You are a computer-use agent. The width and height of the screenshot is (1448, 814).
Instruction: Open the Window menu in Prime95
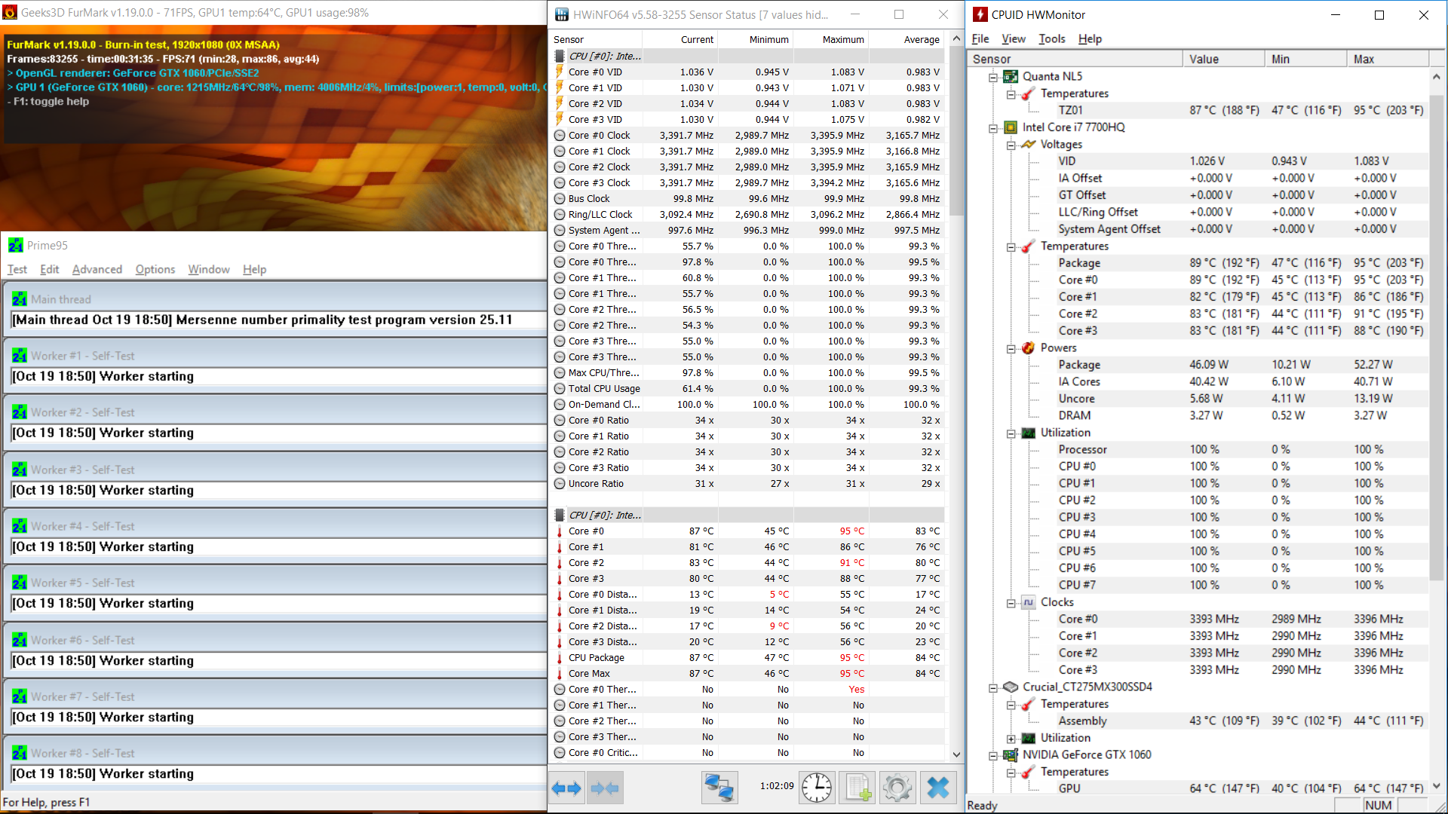point(209,269)
